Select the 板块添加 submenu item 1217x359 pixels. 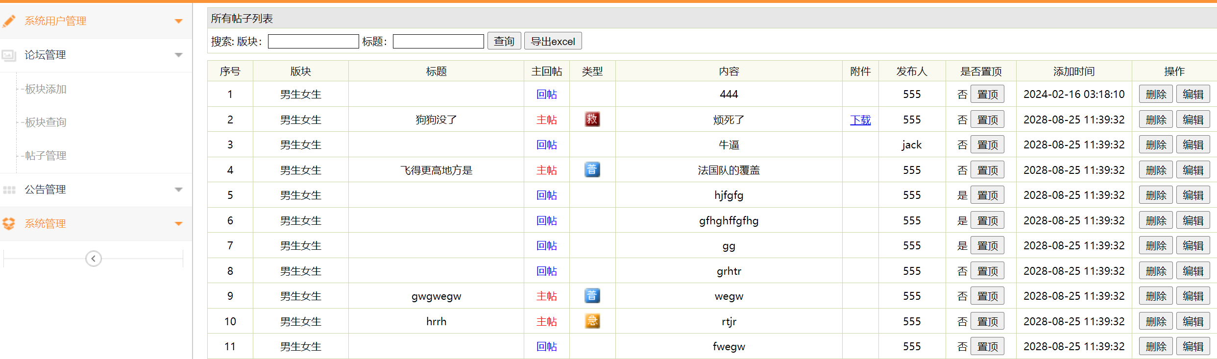[x=46, y=89]
